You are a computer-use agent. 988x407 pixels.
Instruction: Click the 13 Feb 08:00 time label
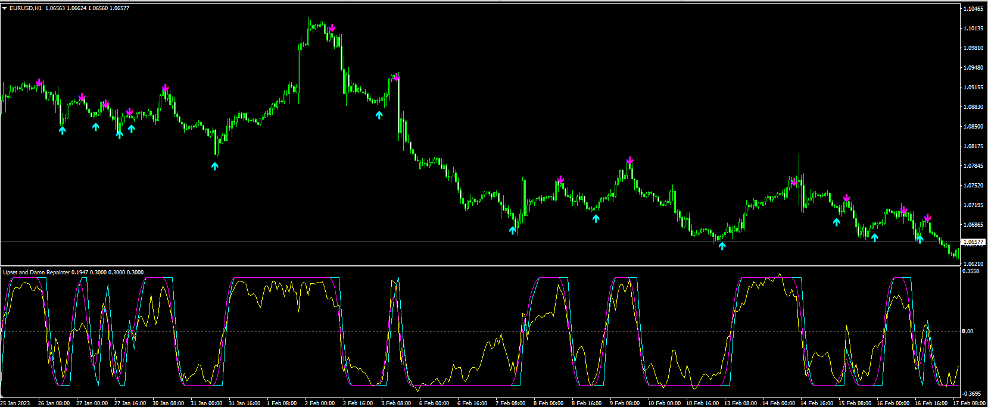coord(740,403)
